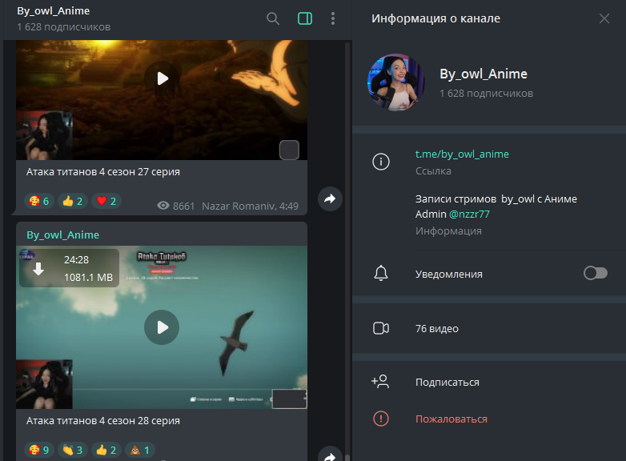
Task: Click the By_owl_Anime chat header title
Action: coord(53,10)
